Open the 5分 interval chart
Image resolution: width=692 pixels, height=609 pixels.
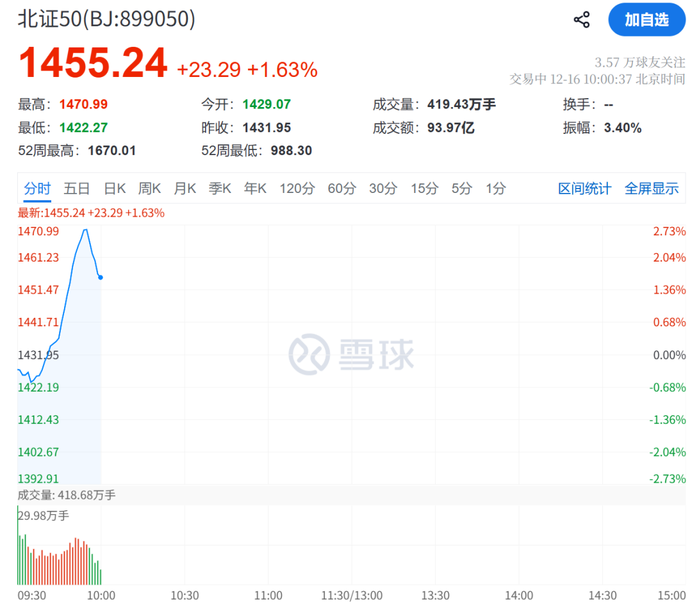(x=461, y=188)
